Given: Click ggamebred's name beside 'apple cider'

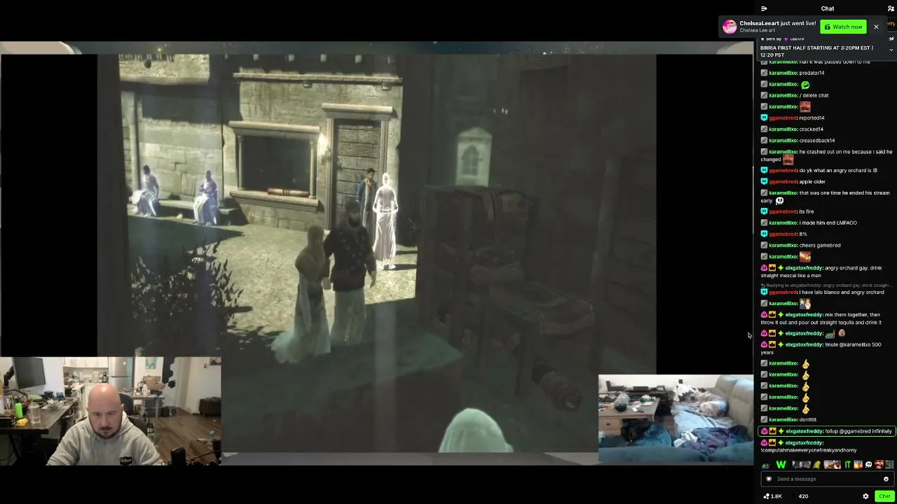Looking at the screenshot, I should click(x=783, y=181).
